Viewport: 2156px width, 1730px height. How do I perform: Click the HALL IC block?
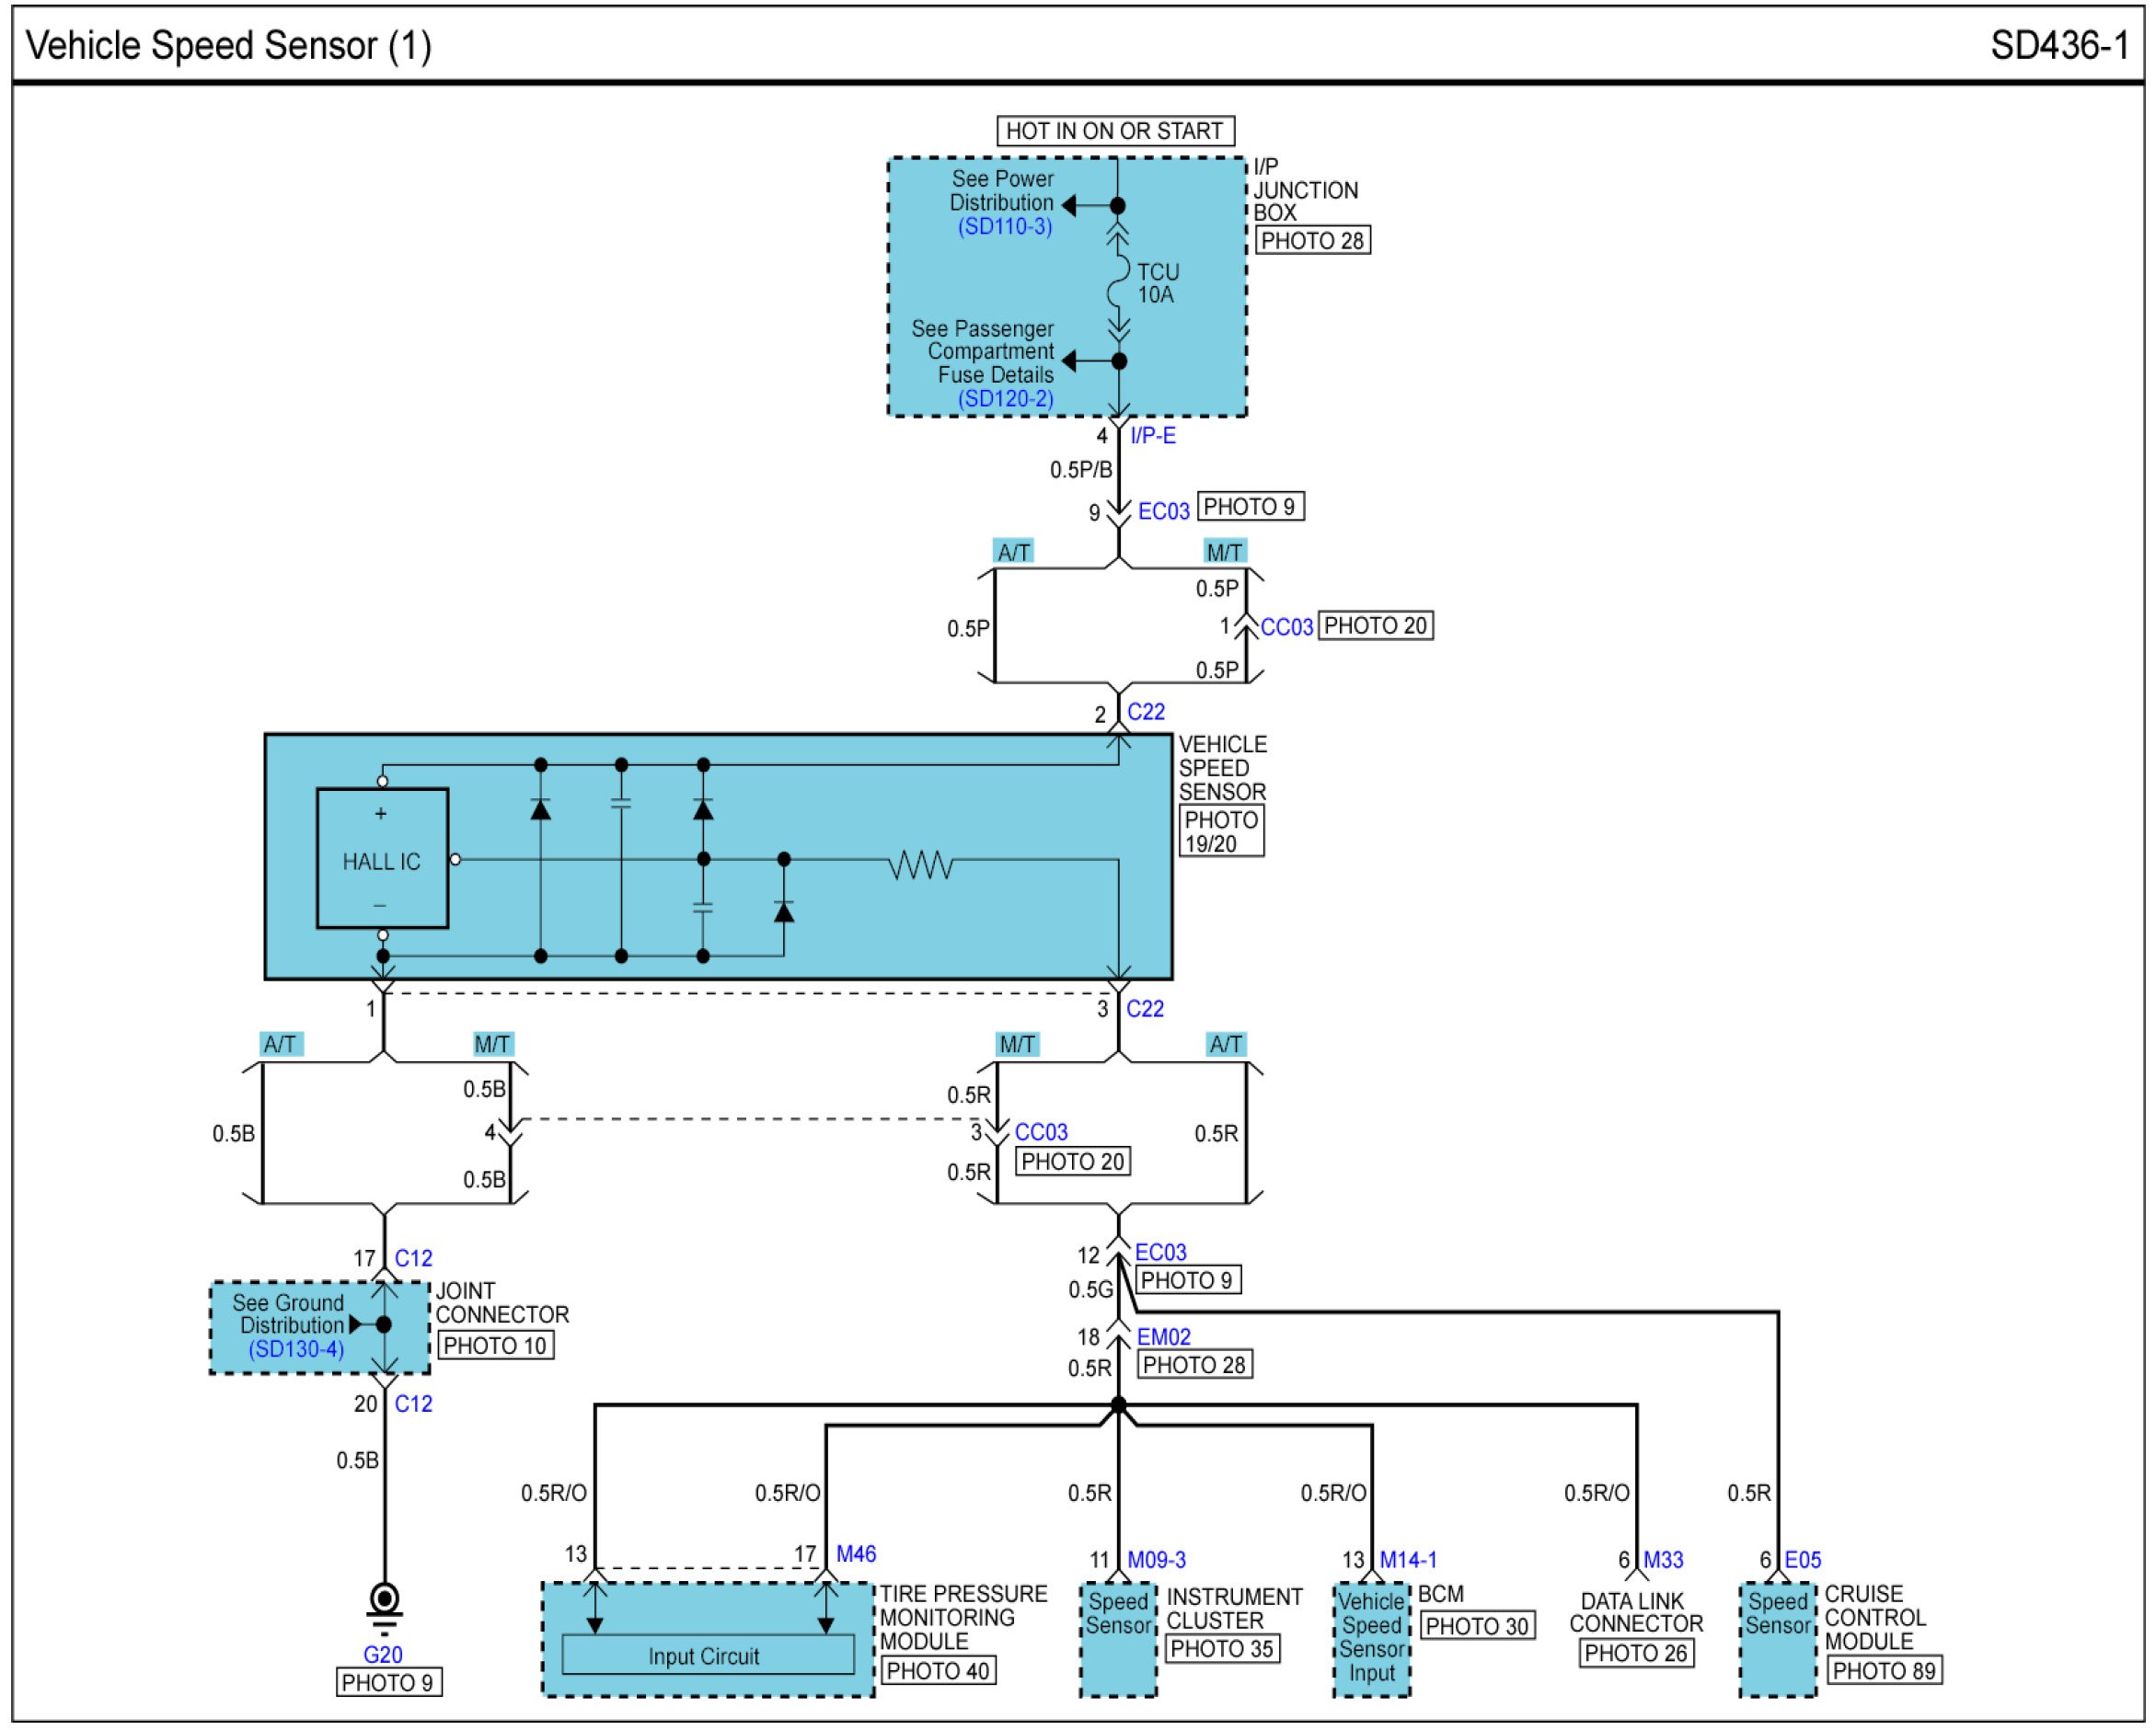382,860
